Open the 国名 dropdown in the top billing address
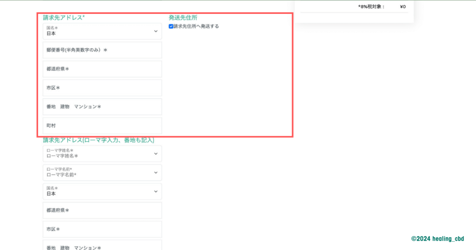Viewport: 476px width, 250px height. point(102,31)
